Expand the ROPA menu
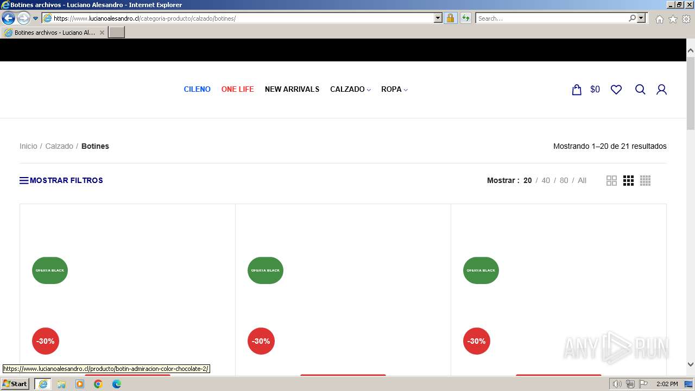The image size is (695, 391). tap(394, 89)
